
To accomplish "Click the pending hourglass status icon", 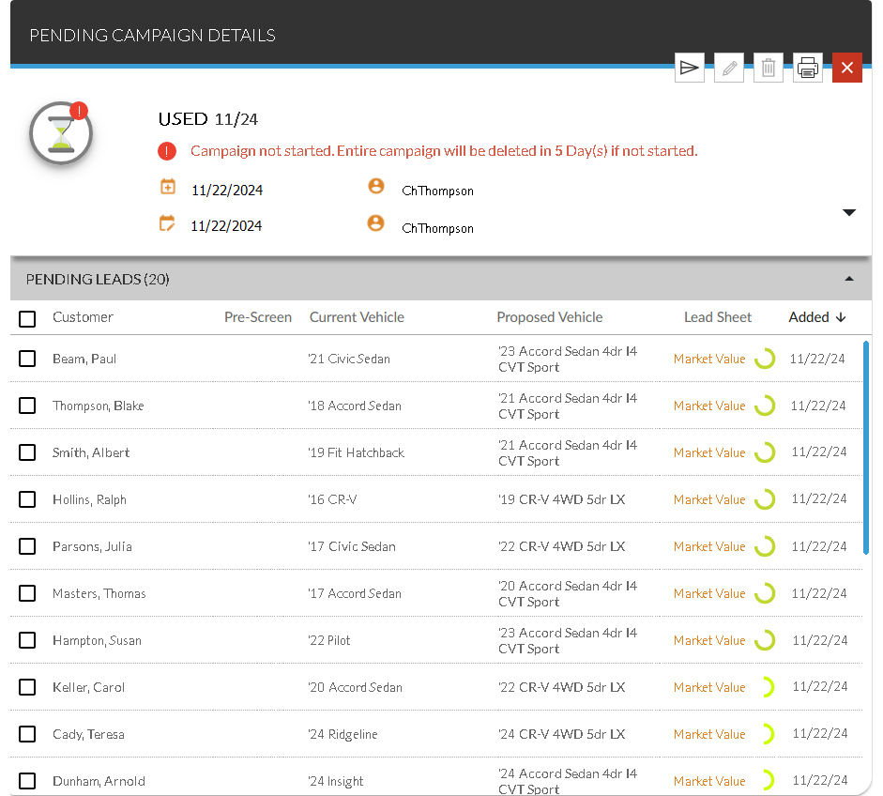I will coord(61,134).
